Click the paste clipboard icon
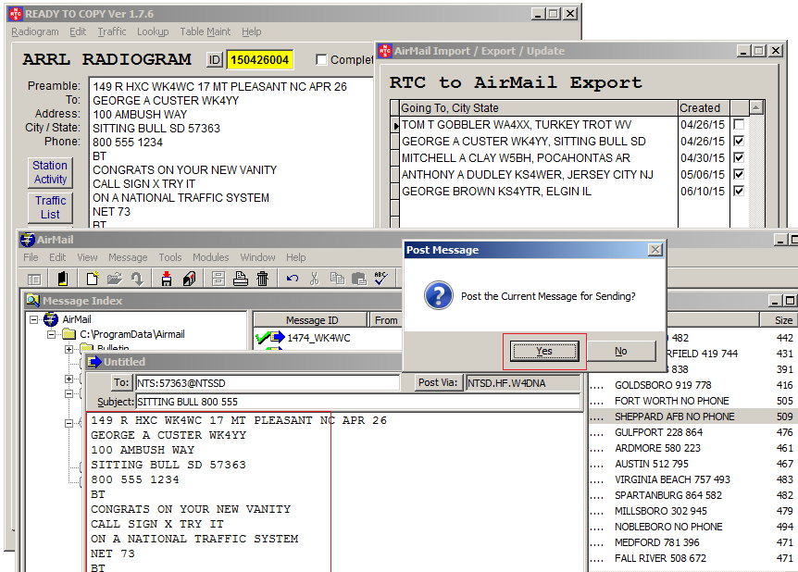The width and height of the screenshot is (798, 572). [359, 279]
